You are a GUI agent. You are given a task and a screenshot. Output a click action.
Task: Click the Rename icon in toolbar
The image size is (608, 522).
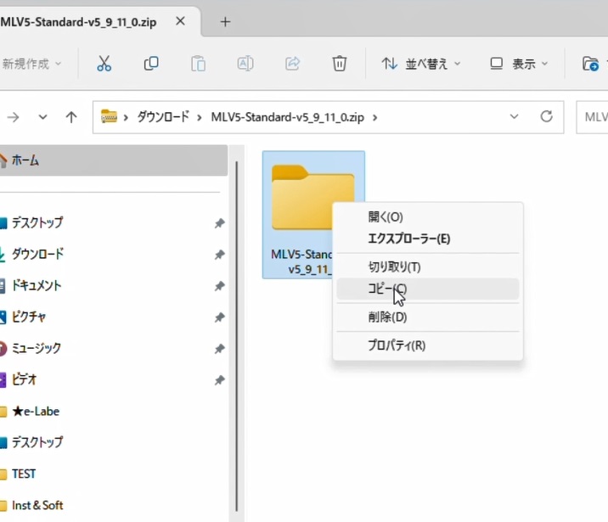tap(245, 64)
